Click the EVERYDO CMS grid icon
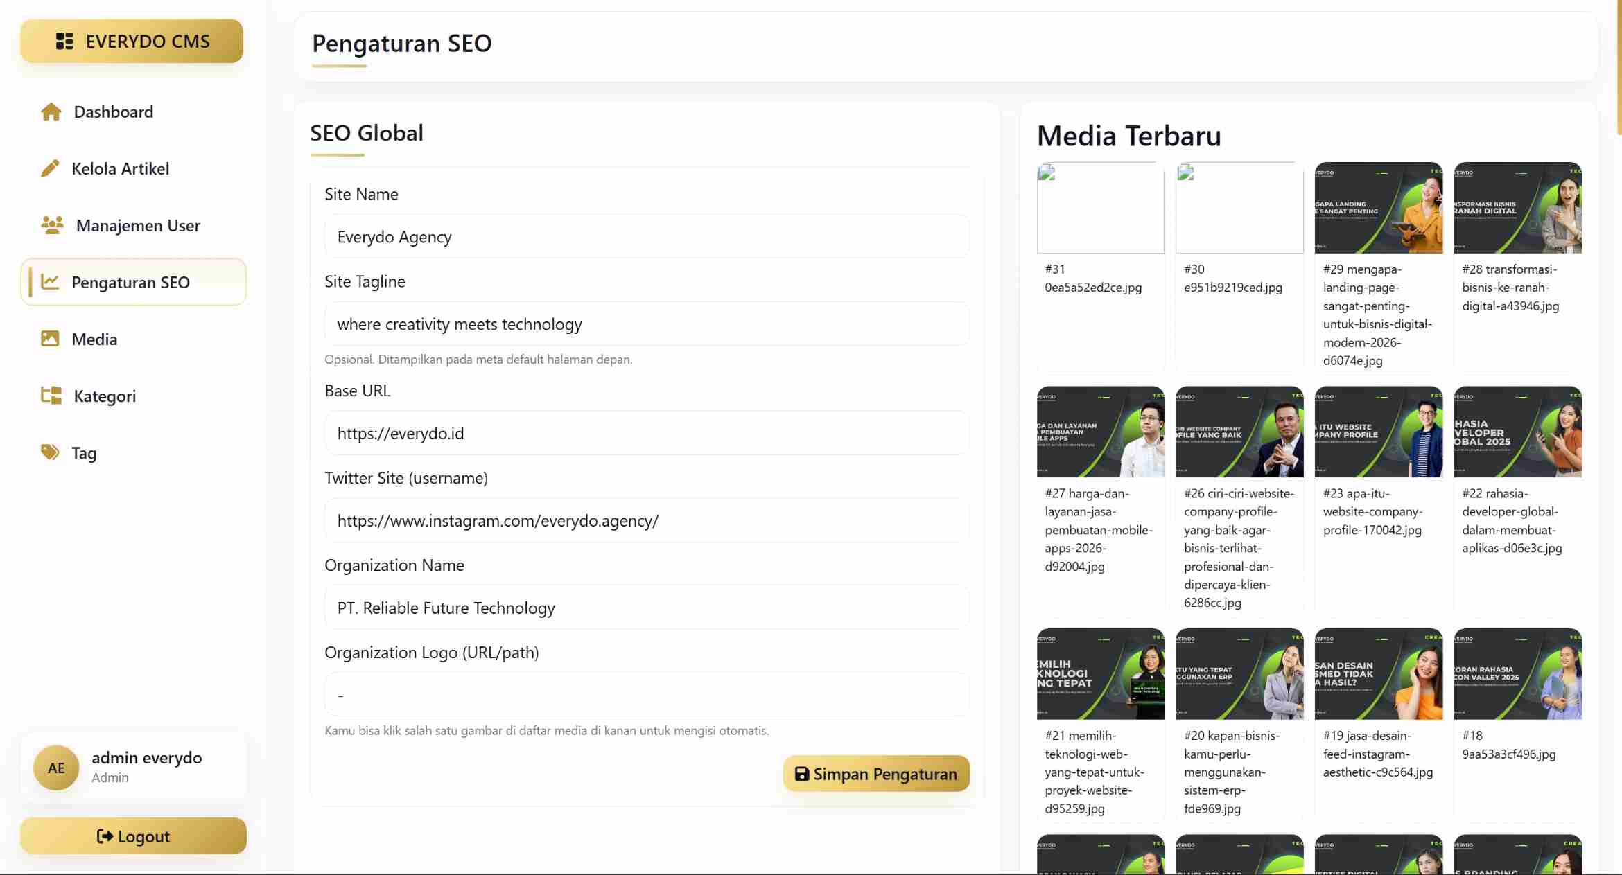The height and width of the screenshot is (875, 1622). [x=64, y=42]
